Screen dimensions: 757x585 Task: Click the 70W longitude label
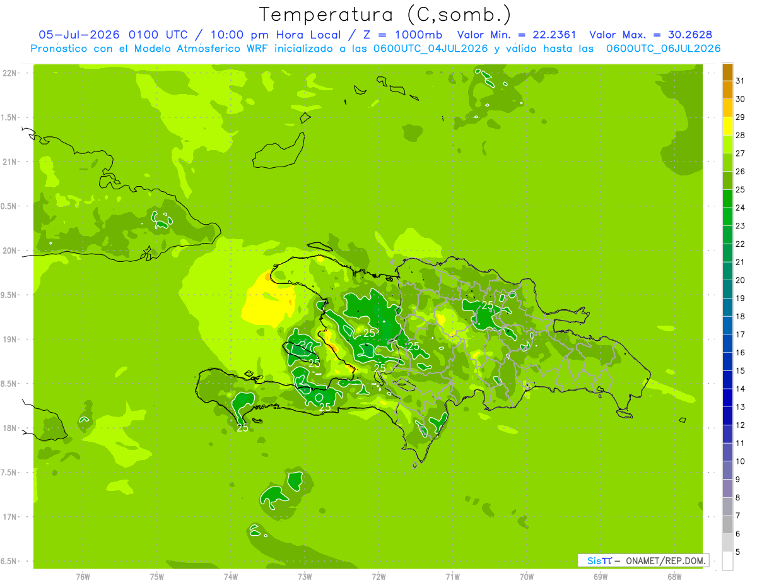click(x=526, y=577)
